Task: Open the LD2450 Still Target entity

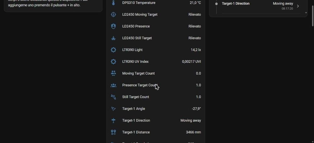Action: [156, 38]
